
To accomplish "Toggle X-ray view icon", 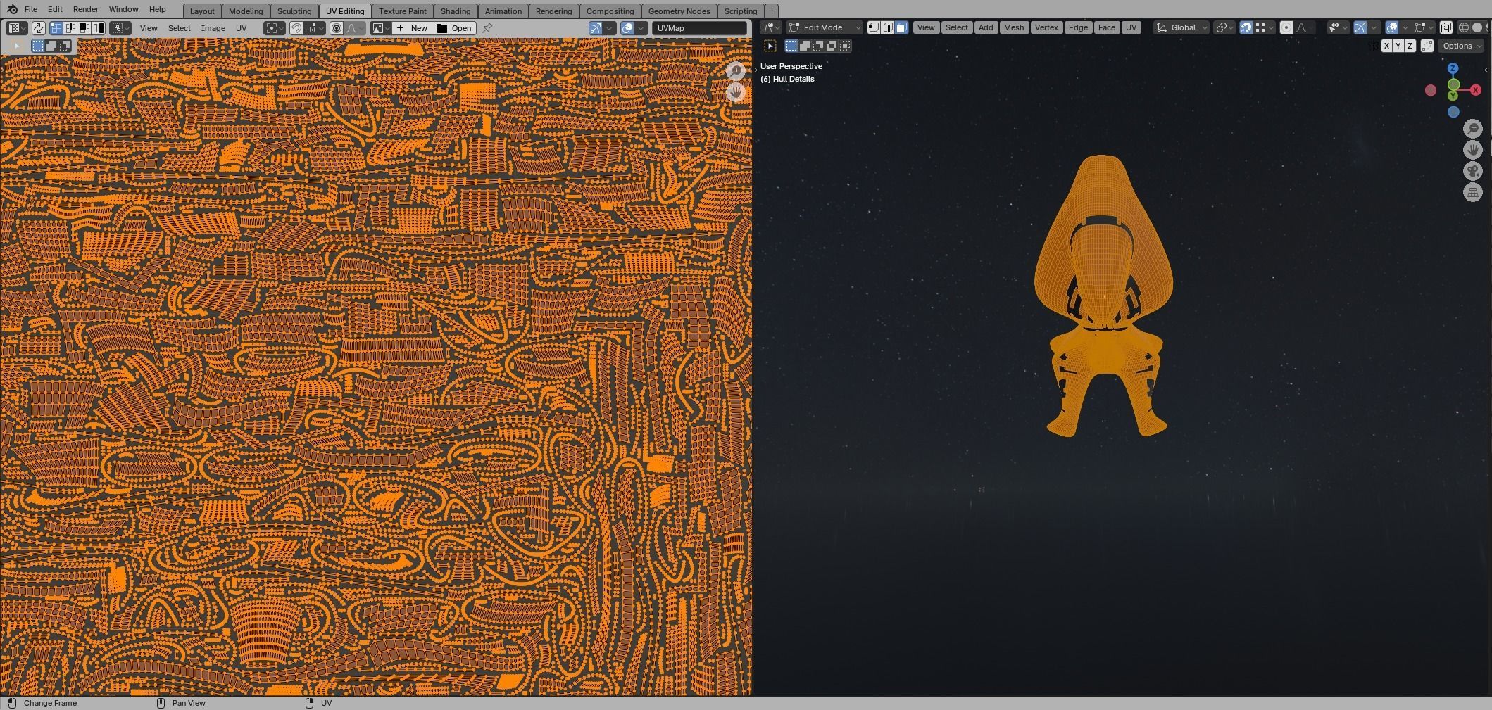I will pos(1446,27).
